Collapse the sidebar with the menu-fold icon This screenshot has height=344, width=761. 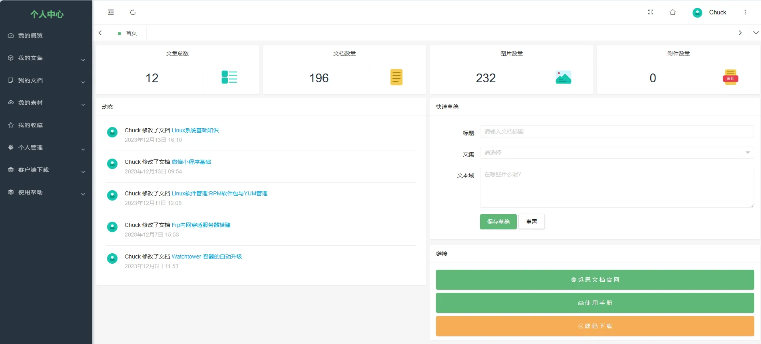[x=111, y=12]
